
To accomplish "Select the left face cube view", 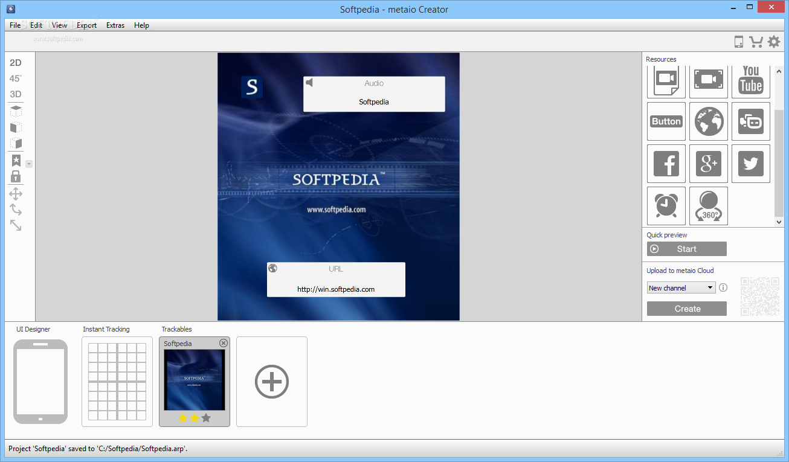I will pos(16,127).
